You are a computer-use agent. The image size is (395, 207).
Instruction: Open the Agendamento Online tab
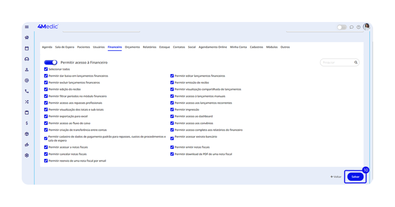coord(213,47)
